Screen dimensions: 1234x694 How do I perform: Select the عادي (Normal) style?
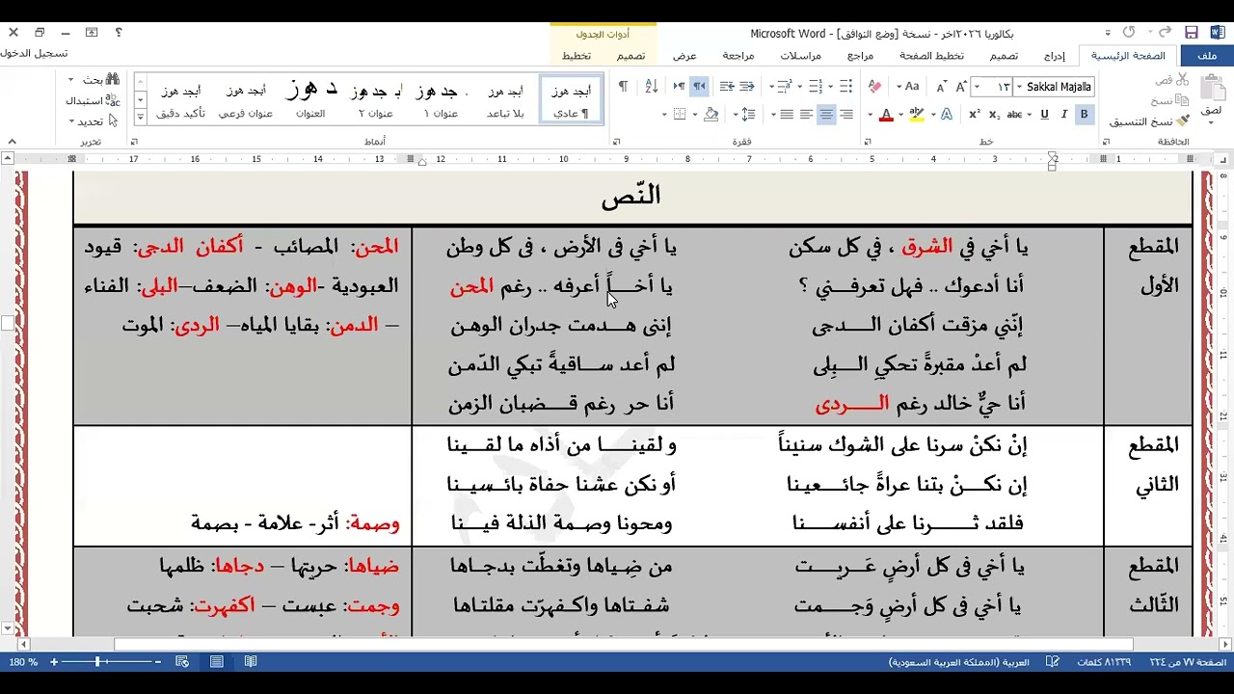pyautogui.click(x=571, y=99)
